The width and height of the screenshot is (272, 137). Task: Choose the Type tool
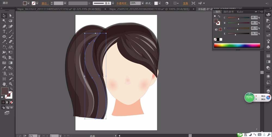[4, 31]
